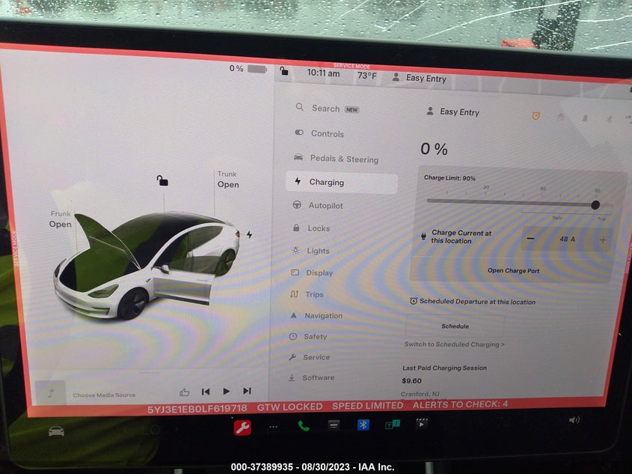Tap the car icon in bottom bar
This screenshot has height=474, width=632.
click(x=56, y=431)
